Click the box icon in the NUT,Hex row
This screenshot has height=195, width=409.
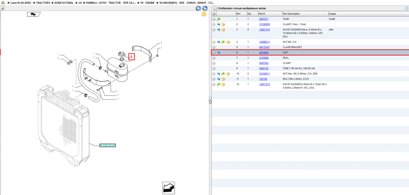pyautogui.click(x=228, y=74)
